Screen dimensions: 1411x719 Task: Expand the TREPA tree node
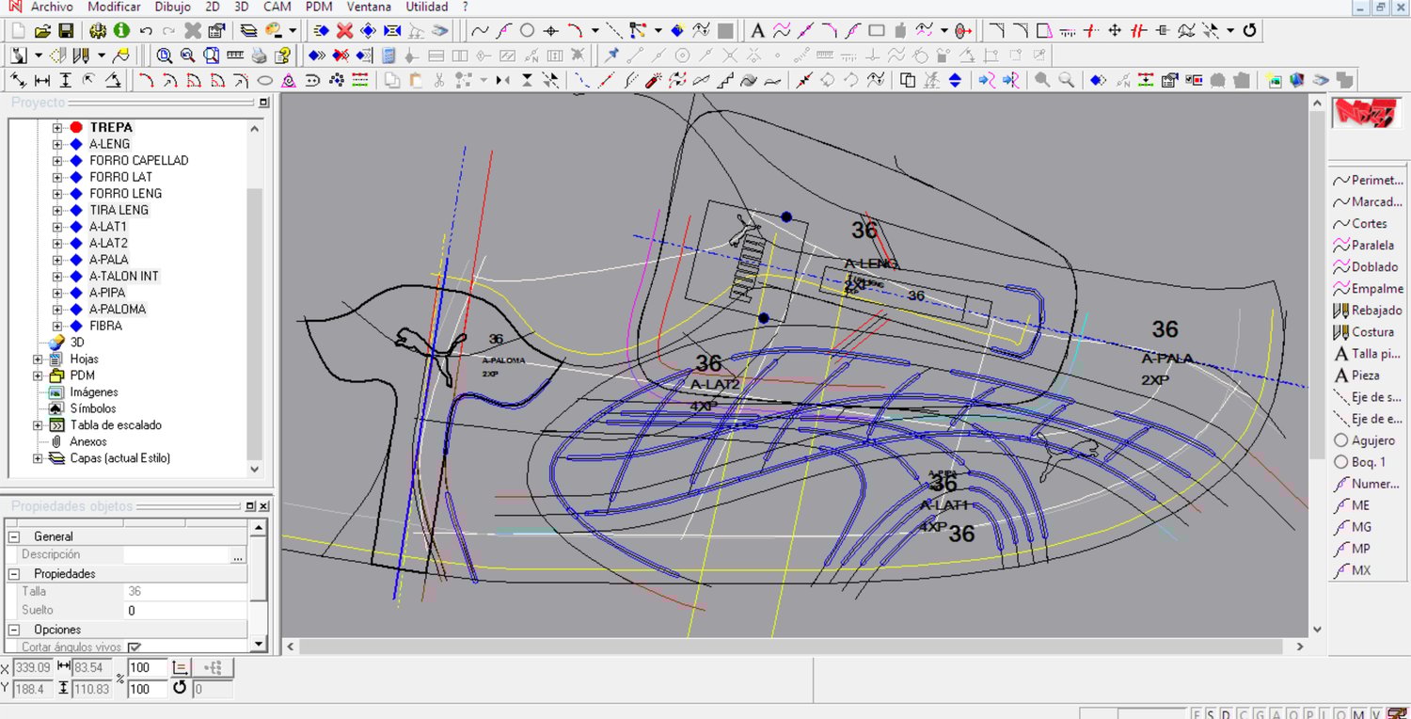57,128
